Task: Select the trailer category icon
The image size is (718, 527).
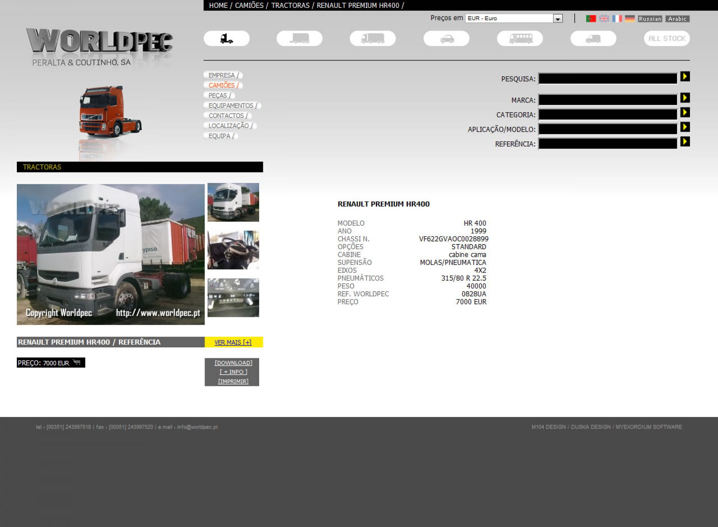Action: (299, 39)
